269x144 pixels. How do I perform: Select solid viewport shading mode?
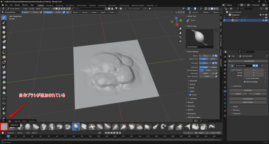(x=212, y=9)
